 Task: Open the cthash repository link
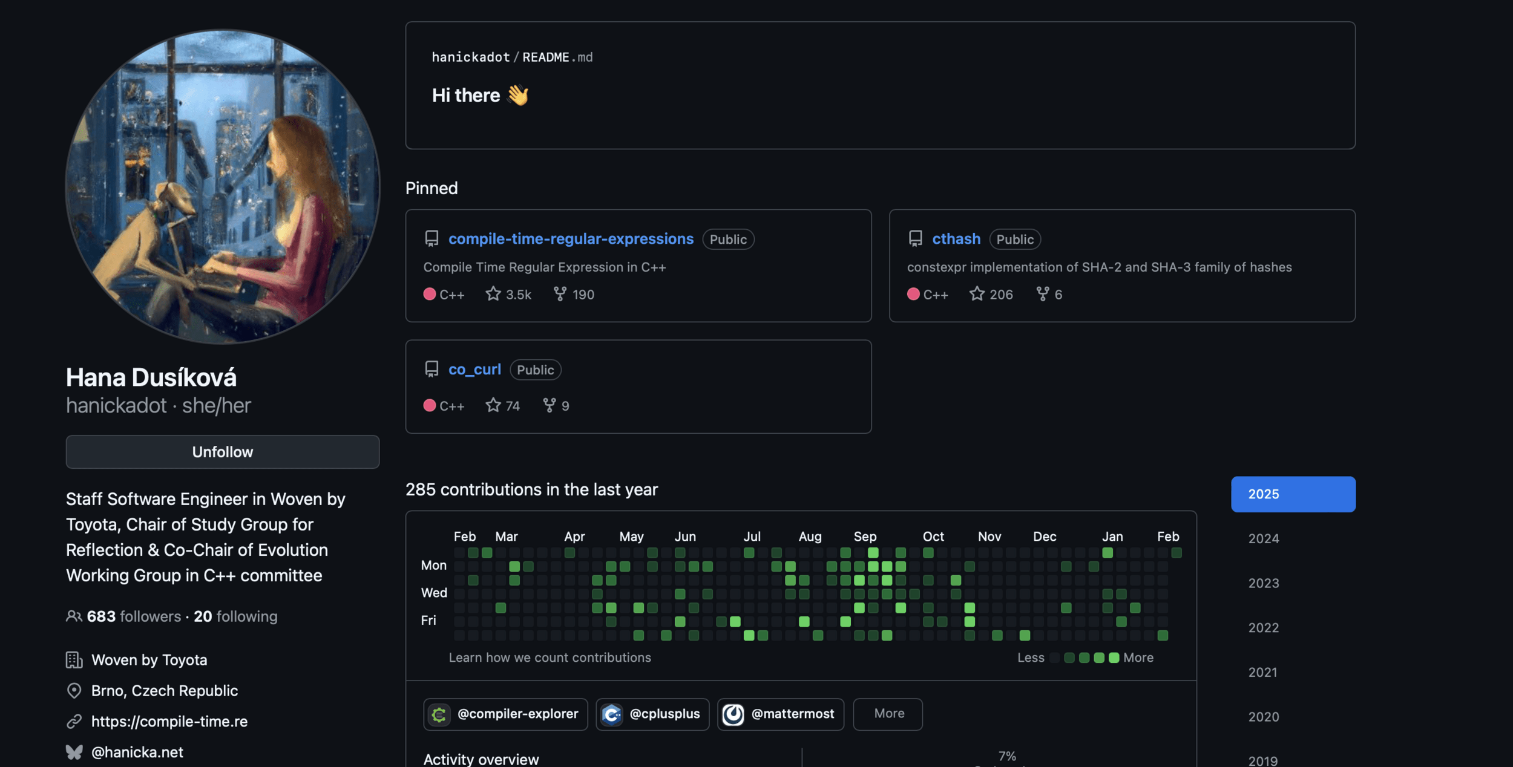[x=956, y=239]
